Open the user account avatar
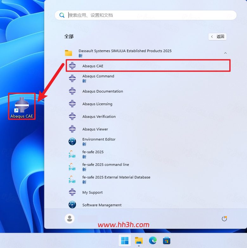The height and width of the screenshot is (248, 247). tap(69, 219)
